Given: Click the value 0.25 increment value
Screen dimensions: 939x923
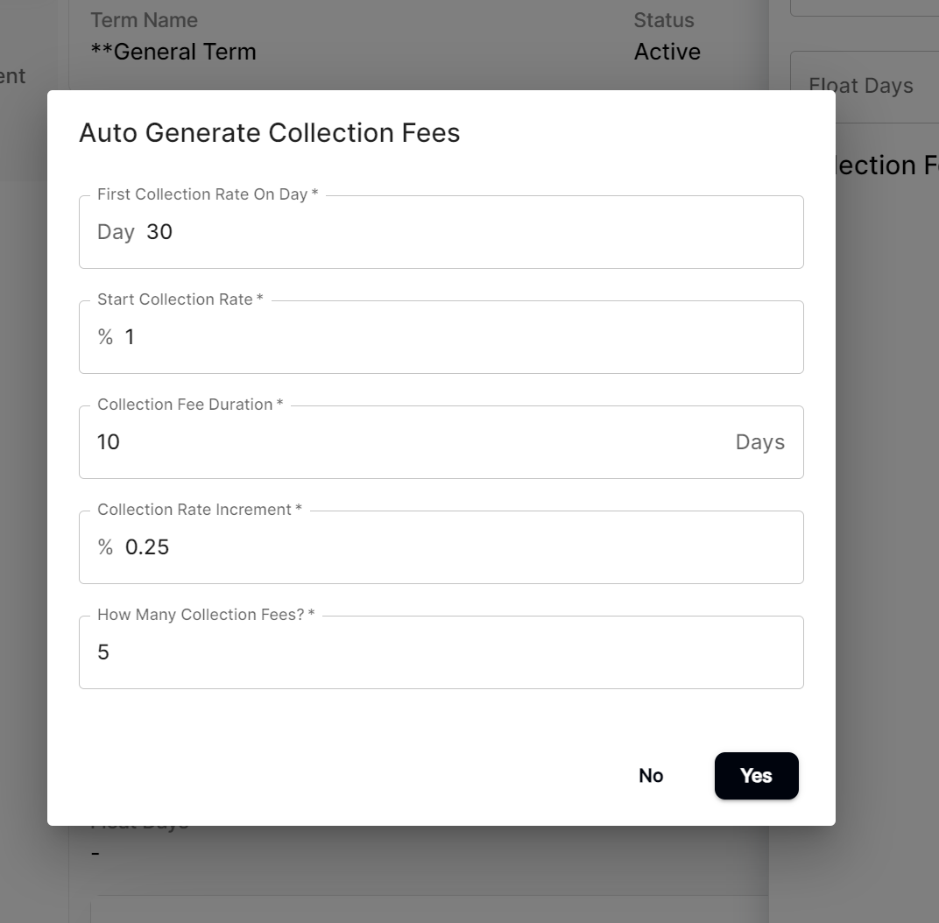Looking at the screenshot, I should click(x=147, y=546).
